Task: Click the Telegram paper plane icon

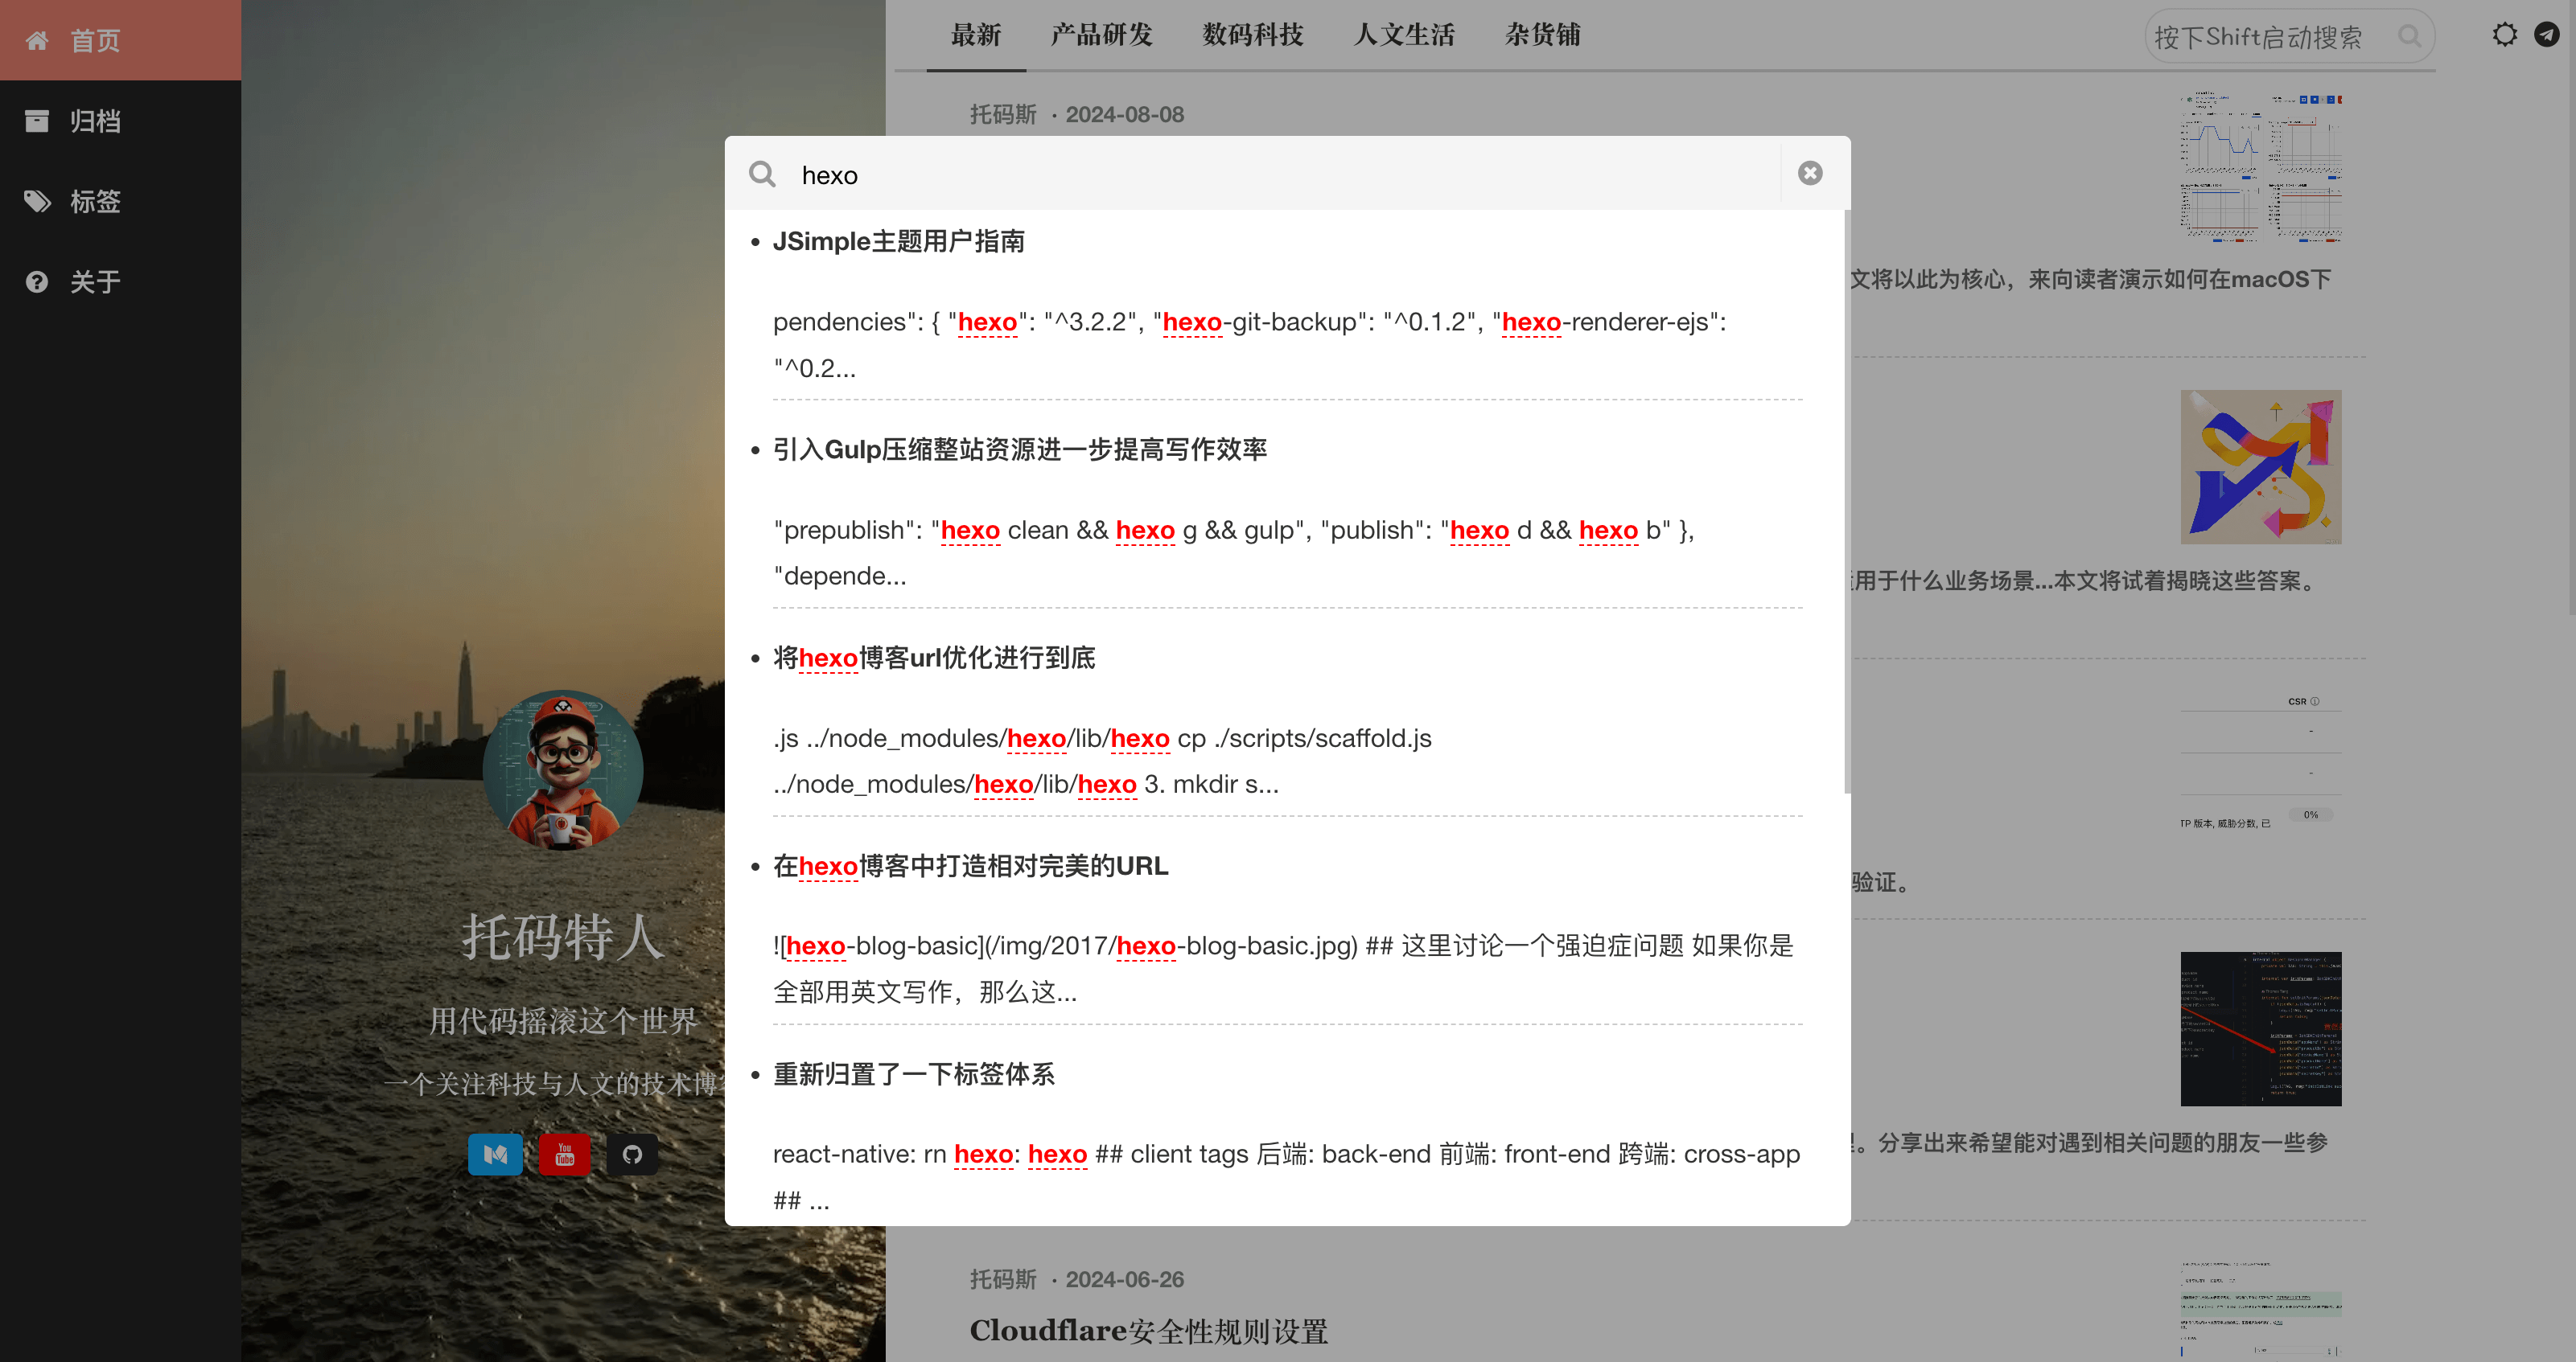Action: [2546, 35]
